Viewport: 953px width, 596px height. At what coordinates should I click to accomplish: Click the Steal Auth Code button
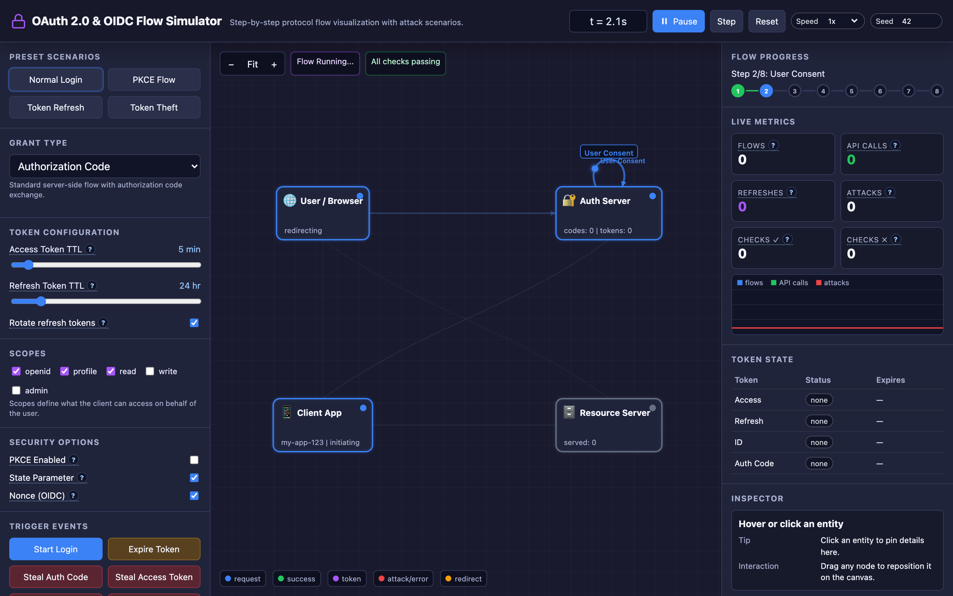(56, 577)
